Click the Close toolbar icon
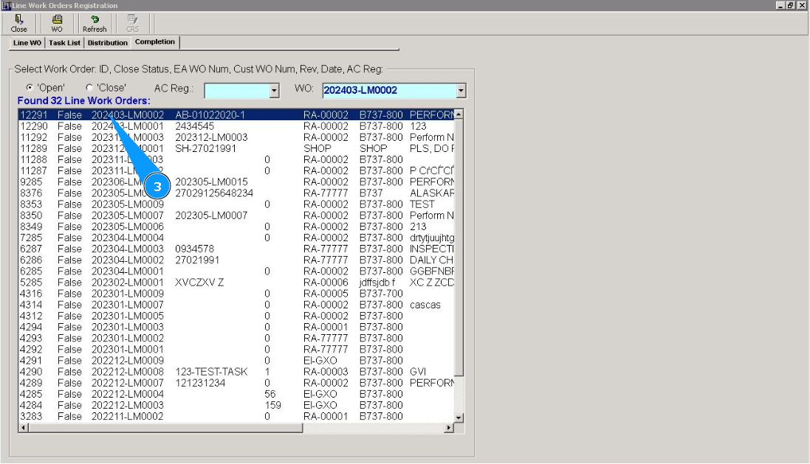The image size is (810, 464). (18, 23)
